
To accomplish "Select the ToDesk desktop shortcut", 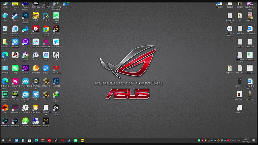I will click(56, 43).
